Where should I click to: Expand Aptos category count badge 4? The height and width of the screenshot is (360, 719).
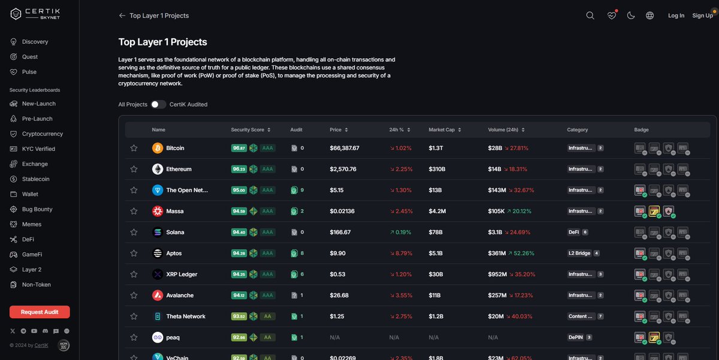point(597,253)
